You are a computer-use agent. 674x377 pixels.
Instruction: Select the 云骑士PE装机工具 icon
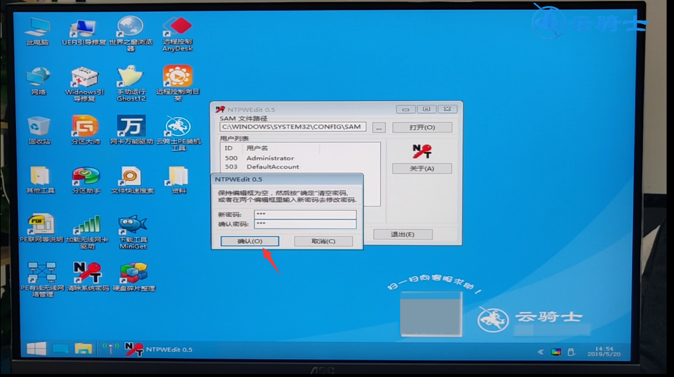pyautogui.click(x=178, y=127)
